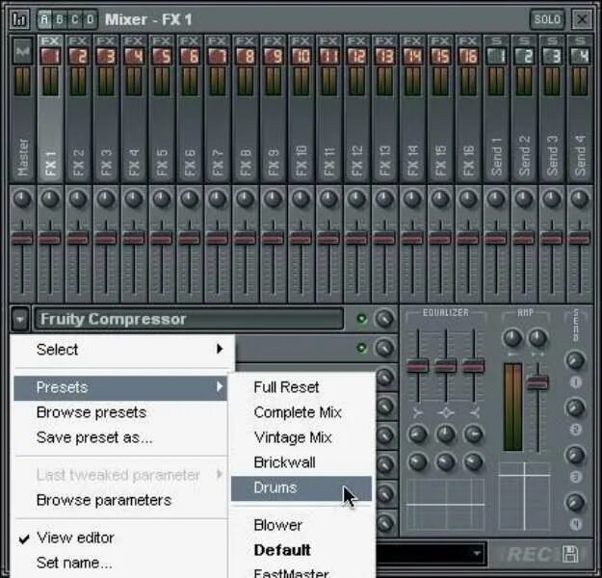
Task: Click the FX 1 pan knob
Action: [50, 198]
